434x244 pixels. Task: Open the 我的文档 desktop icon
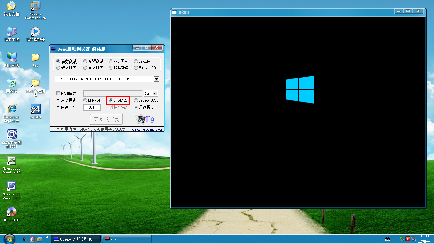[11, 9]
